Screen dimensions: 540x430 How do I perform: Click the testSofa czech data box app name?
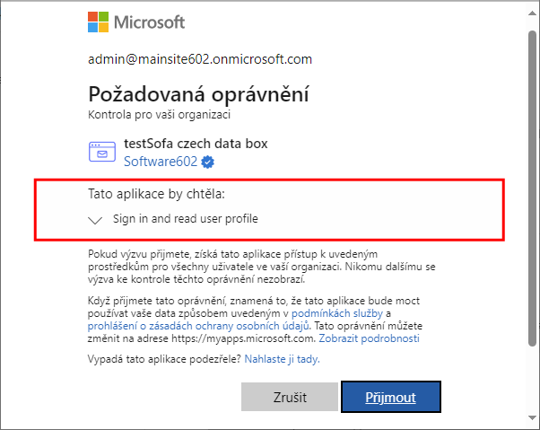(196, 144)
